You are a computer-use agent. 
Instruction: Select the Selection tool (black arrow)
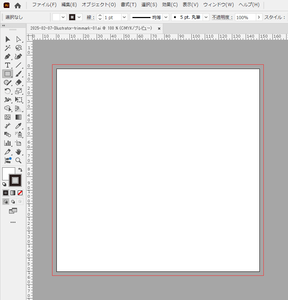8,39
